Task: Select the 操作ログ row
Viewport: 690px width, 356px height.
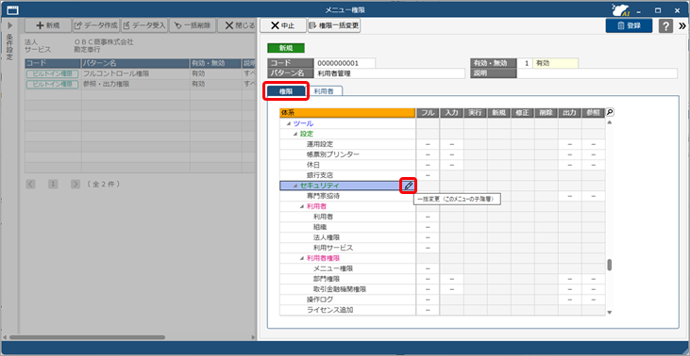Action: [347, 299]
